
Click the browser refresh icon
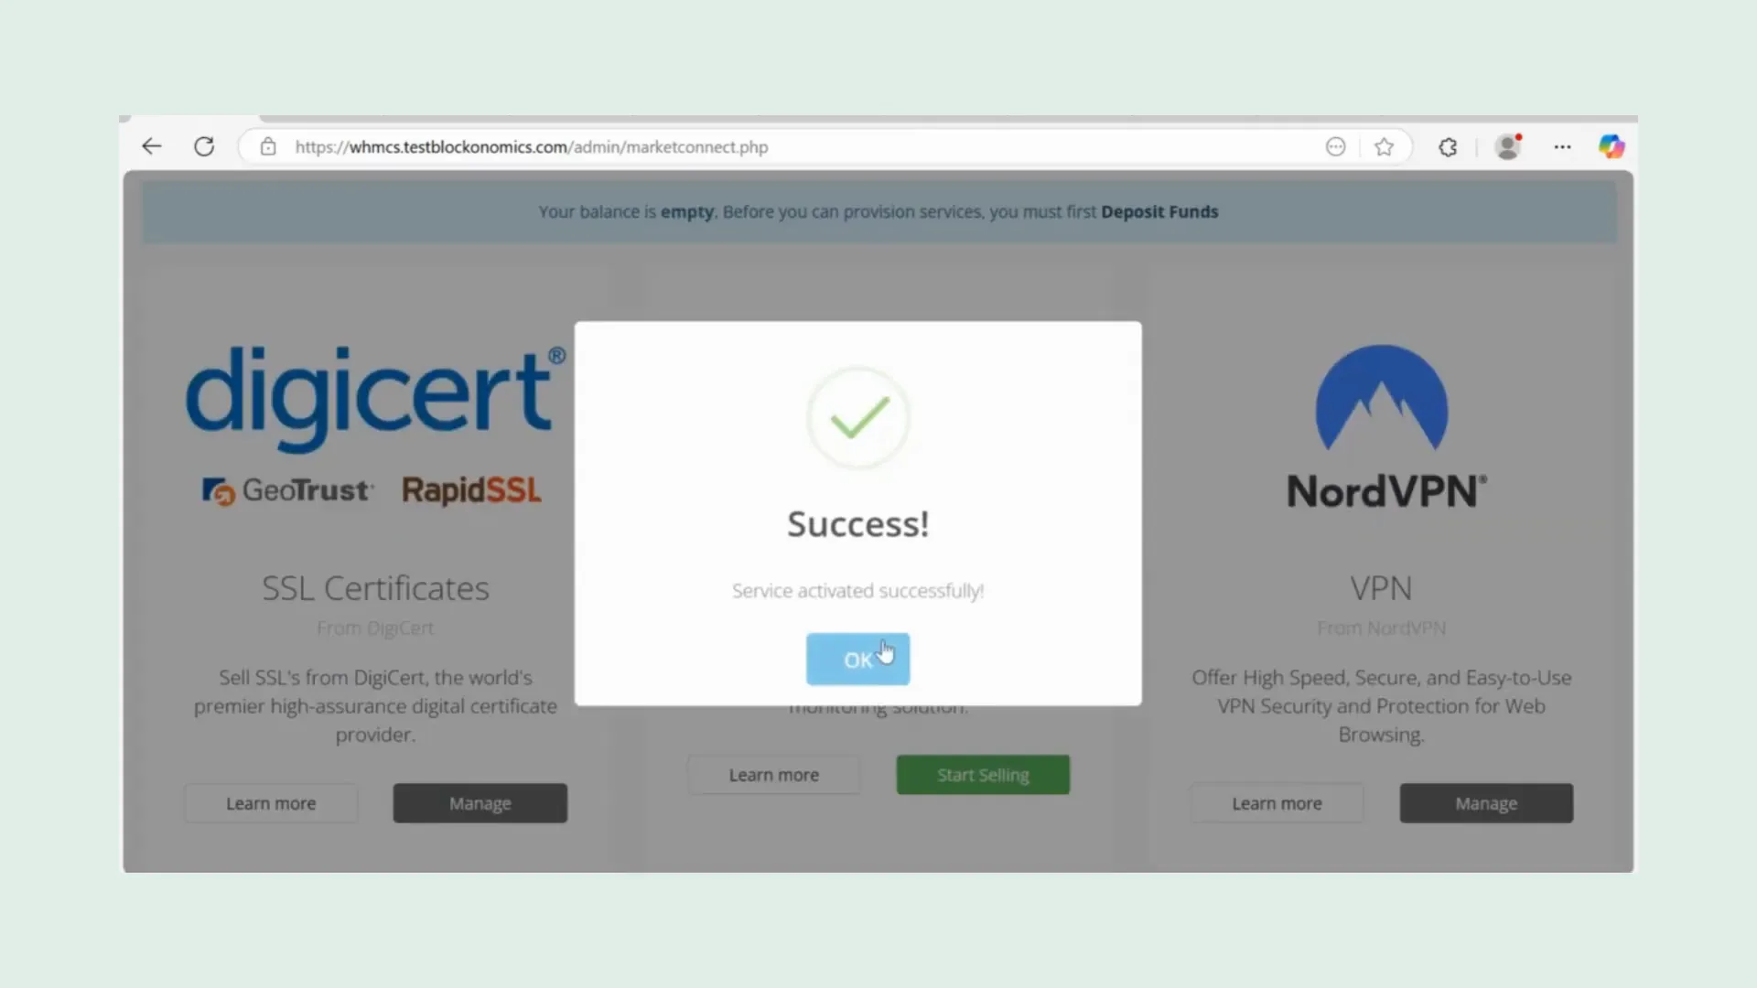coord(203,146)
